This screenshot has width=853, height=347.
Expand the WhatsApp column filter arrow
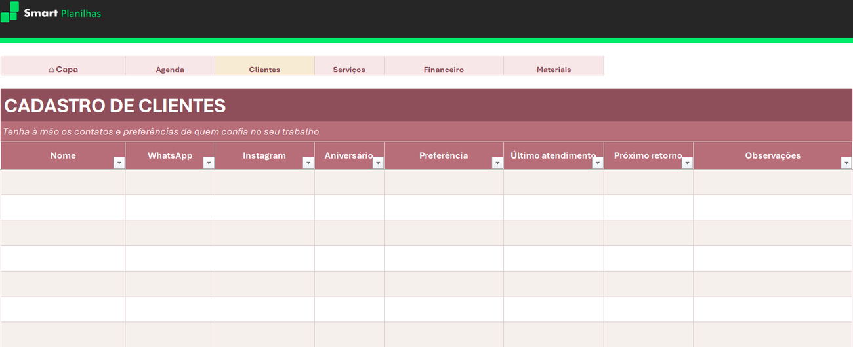coord(209,163)
